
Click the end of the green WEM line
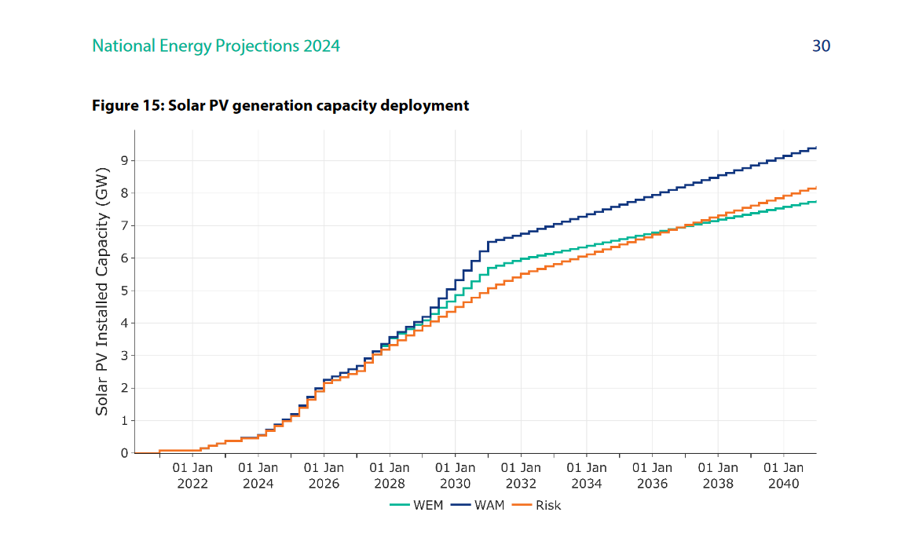tap(815, 202)
